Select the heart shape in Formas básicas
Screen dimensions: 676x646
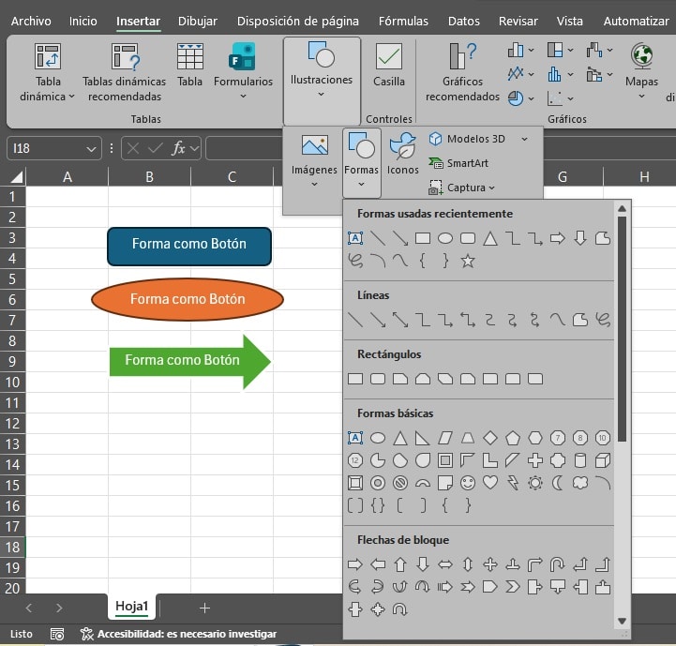[x=490, y=483]
